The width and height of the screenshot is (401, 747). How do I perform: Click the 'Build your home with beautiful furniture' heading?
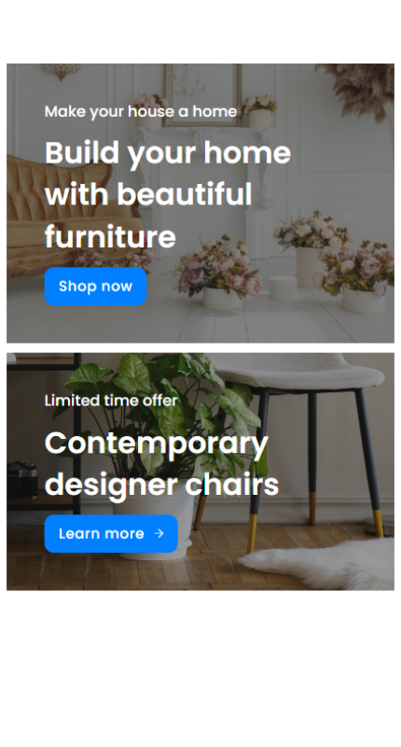pos(168,194)
